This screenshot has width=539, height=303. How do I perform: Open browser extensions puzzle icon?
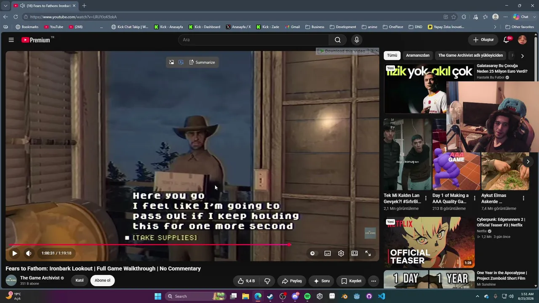pos(464,17)
